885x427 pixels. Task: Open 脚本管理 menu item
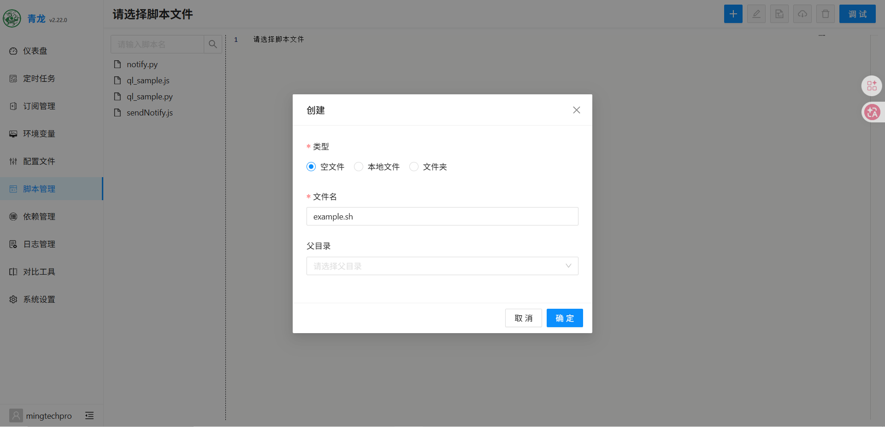[x=51, y=189]
